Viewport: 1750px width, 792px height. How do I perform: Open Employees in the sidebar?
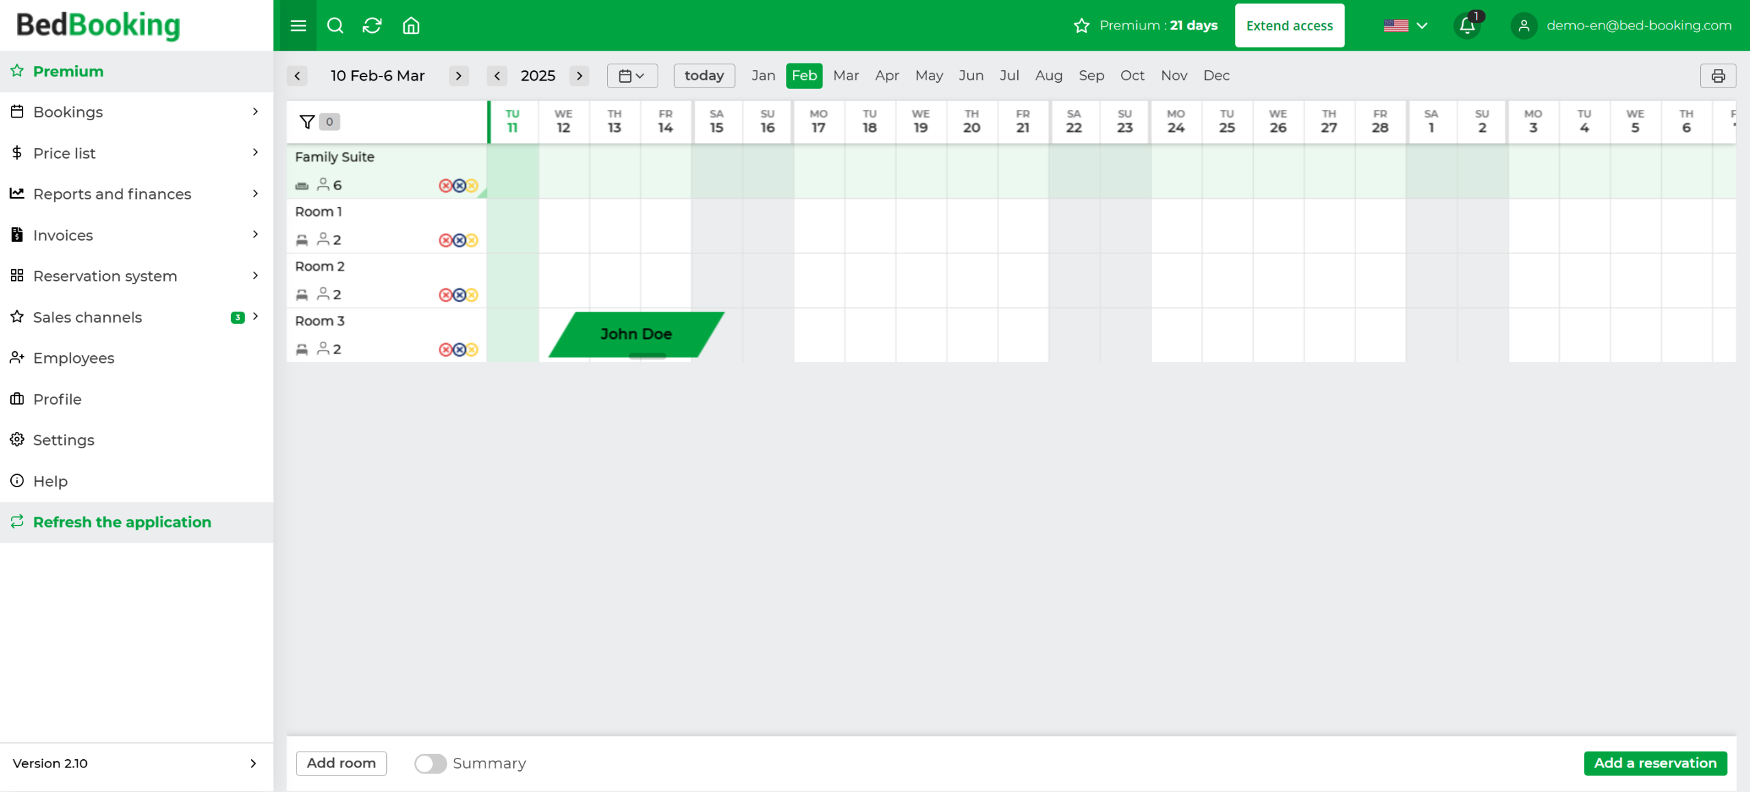tap(74, 358)
